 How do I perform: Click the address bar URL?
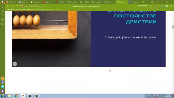(33, 6)
